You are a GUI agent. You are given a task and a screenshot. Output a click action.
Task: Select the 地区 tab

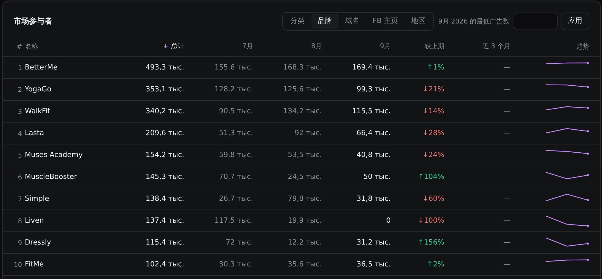(418, 21)
